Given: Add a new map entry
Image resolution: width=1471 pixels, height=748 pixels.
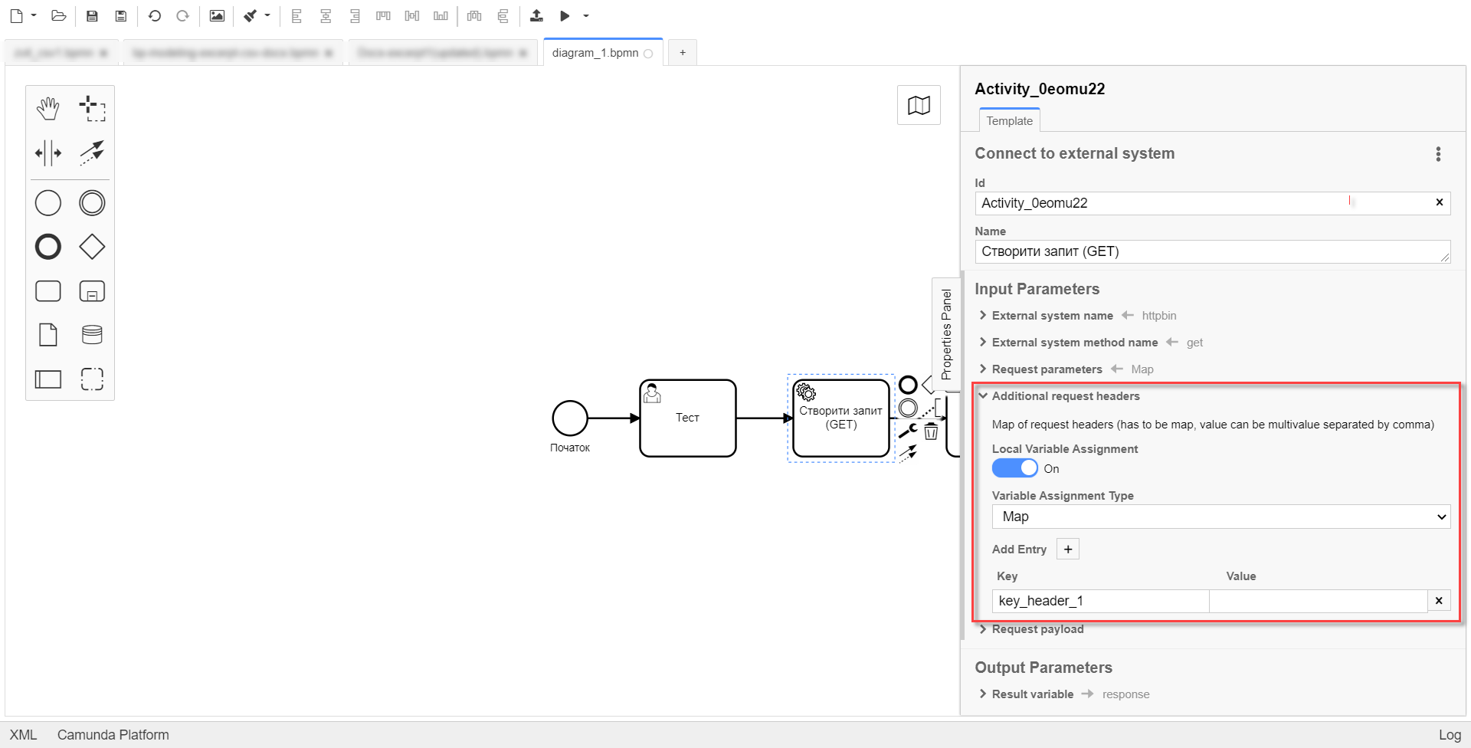Looking at the screenshot, I should click(1068, 550).
